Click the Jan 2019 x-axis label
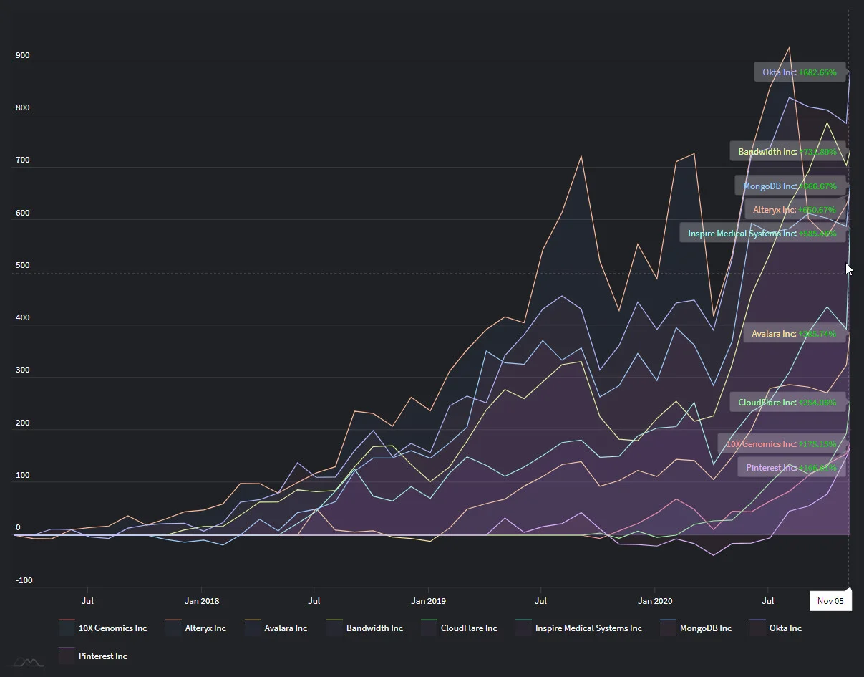 click(x=428, y=601)
